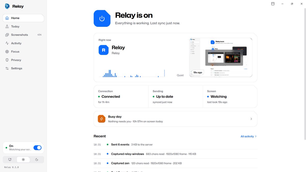Click the Focus target icon

point(7,52)
